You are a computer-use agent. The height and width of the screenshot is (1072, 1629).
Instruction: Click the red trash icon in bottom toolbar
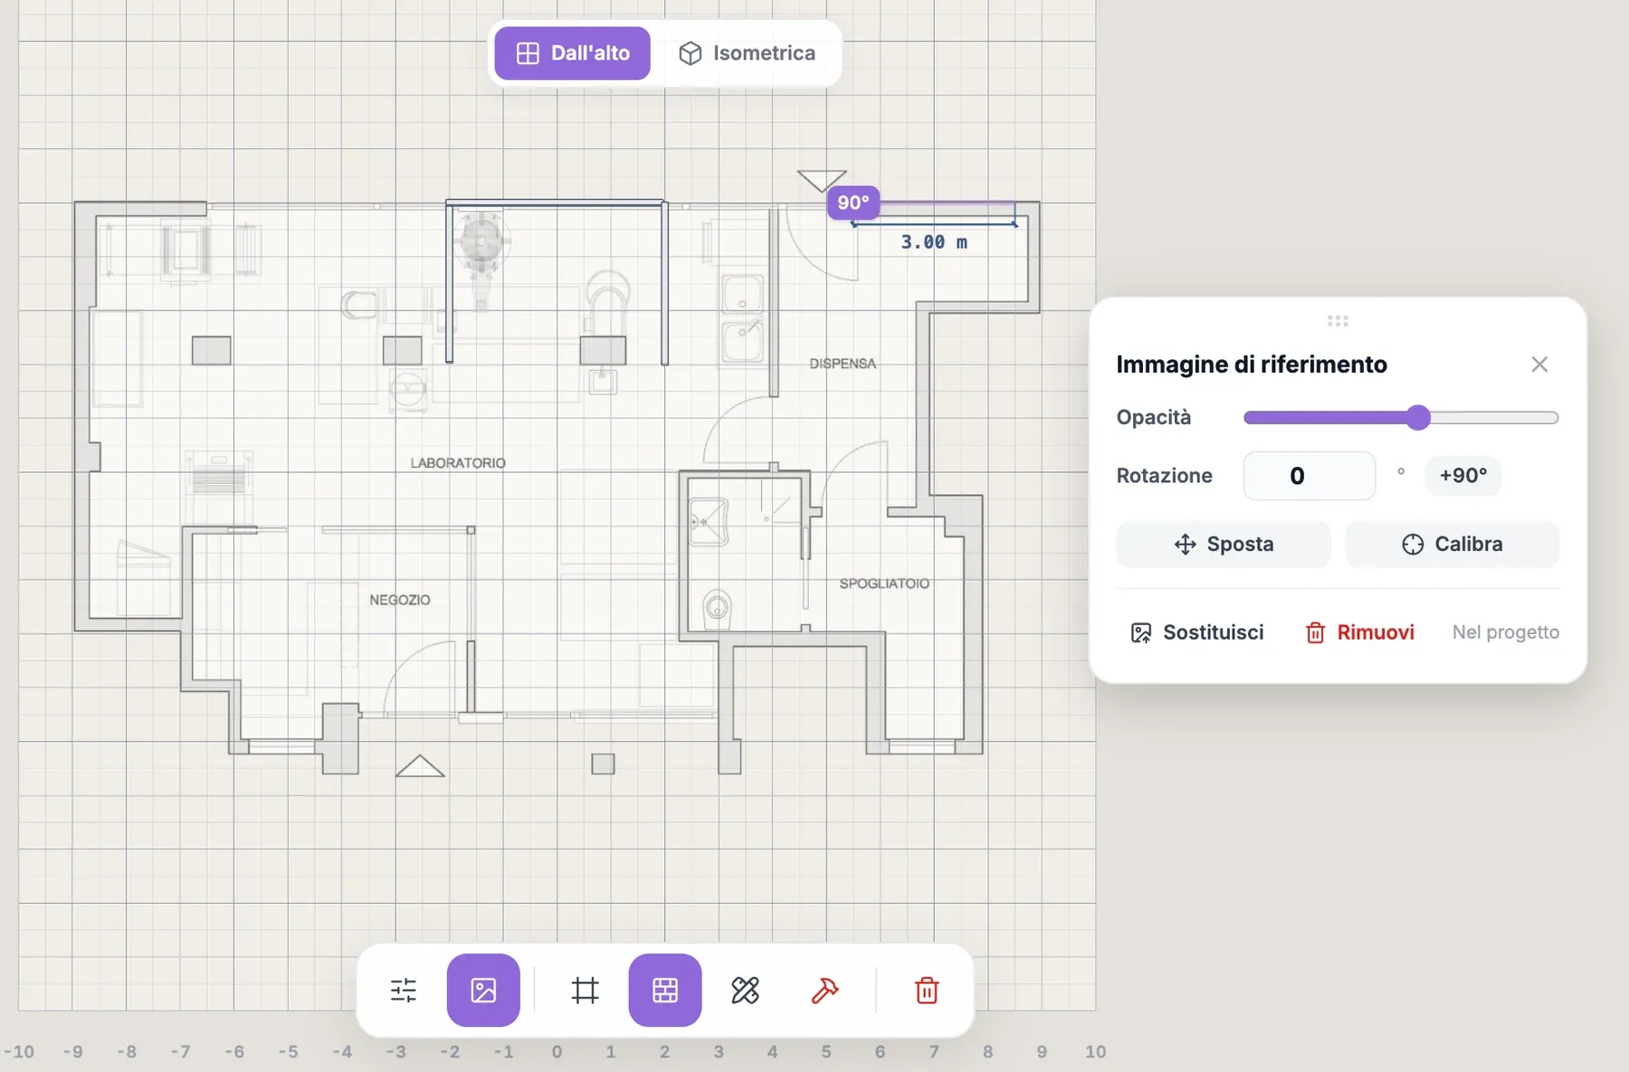tap(927, 990)
